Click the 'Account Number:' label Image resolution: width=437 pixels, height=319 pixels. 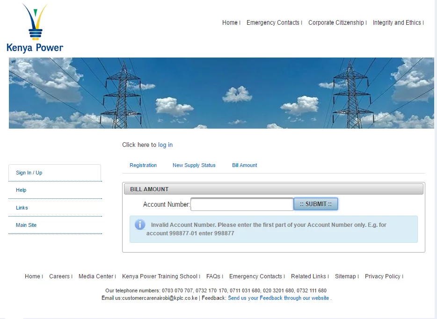pyautogui.click(x=167, y=204)
